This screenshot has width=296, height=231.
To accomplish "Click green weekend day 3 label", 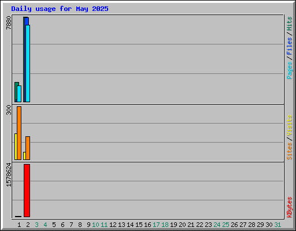I will click(36, 225).
